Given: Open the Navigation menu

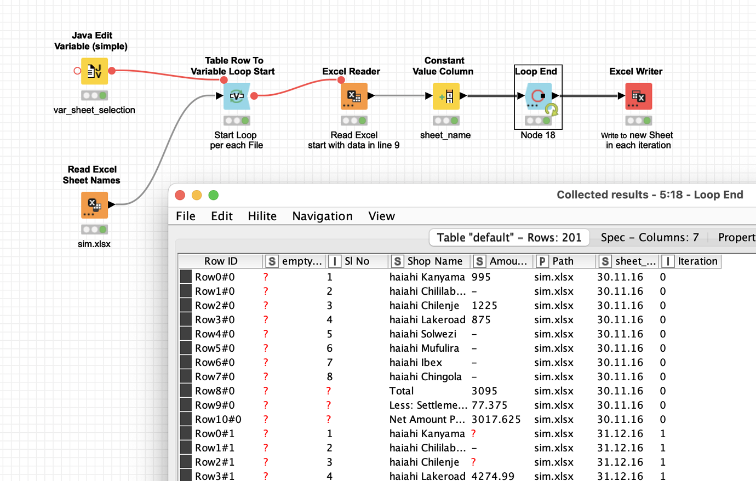Looking at the screenshot, I should [322, 216].
